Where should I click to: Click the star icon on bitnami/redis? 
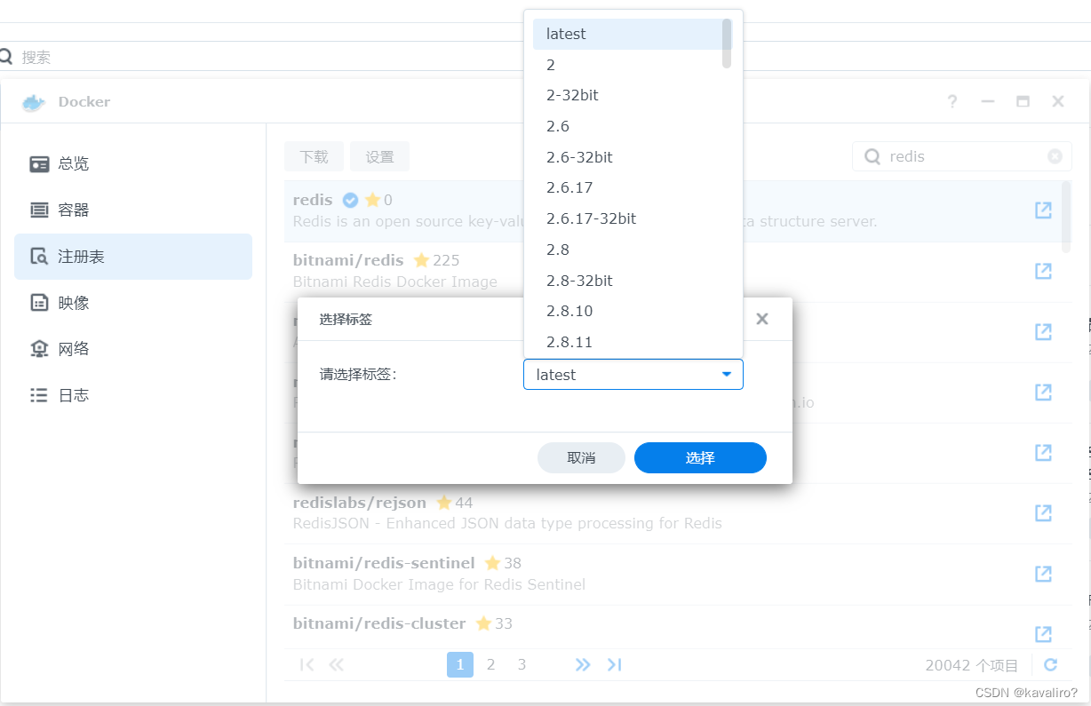[x=421, y=260]
